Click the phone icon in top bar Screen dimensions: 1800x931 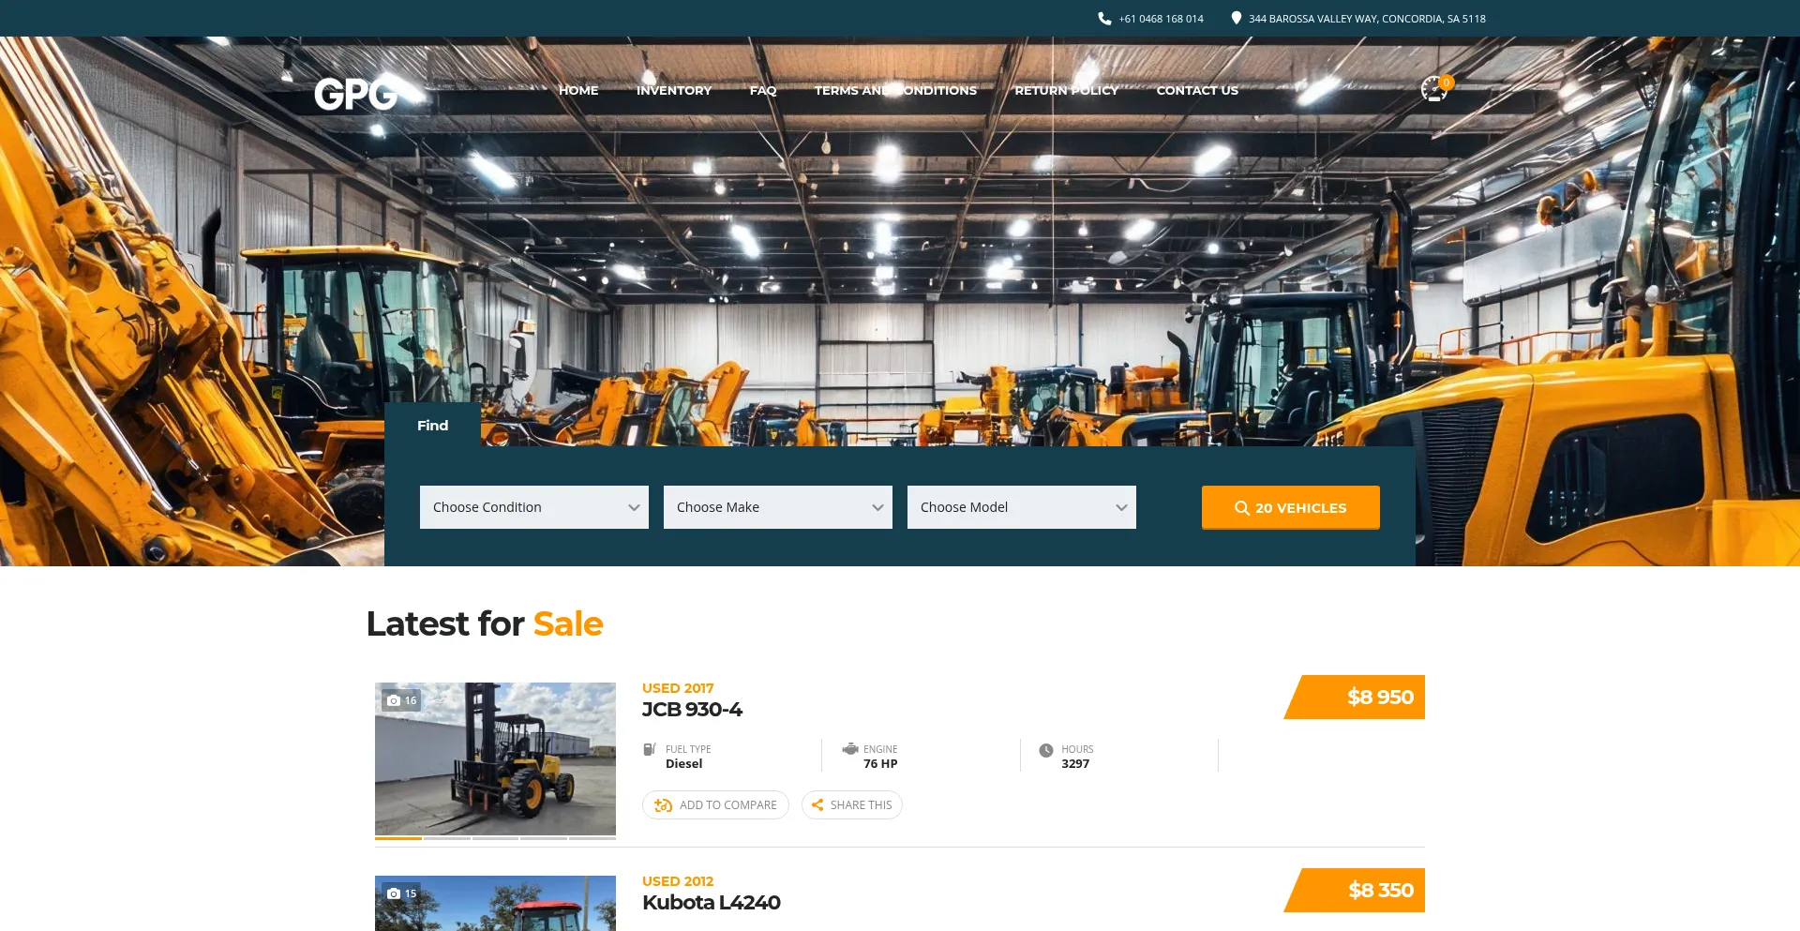[1104, 18]
